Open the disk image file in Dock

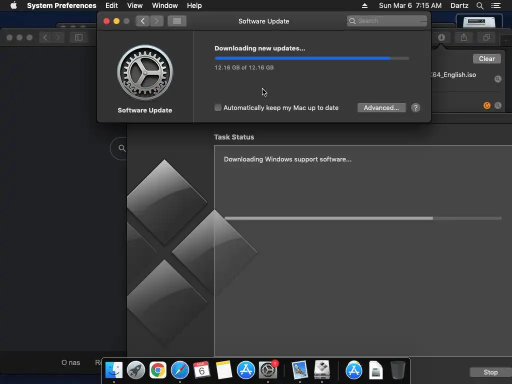click(376, 370)
